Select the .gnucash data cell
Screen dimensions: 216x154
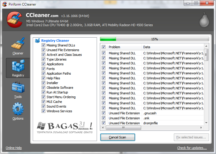pos(173,113)
